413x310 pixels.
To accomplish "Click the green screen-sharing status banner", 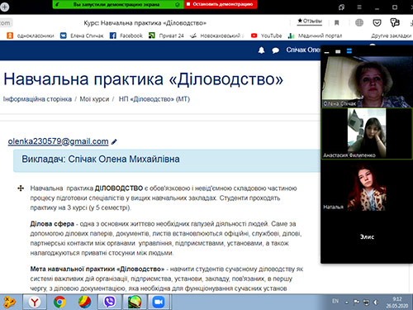I will 118,4.
